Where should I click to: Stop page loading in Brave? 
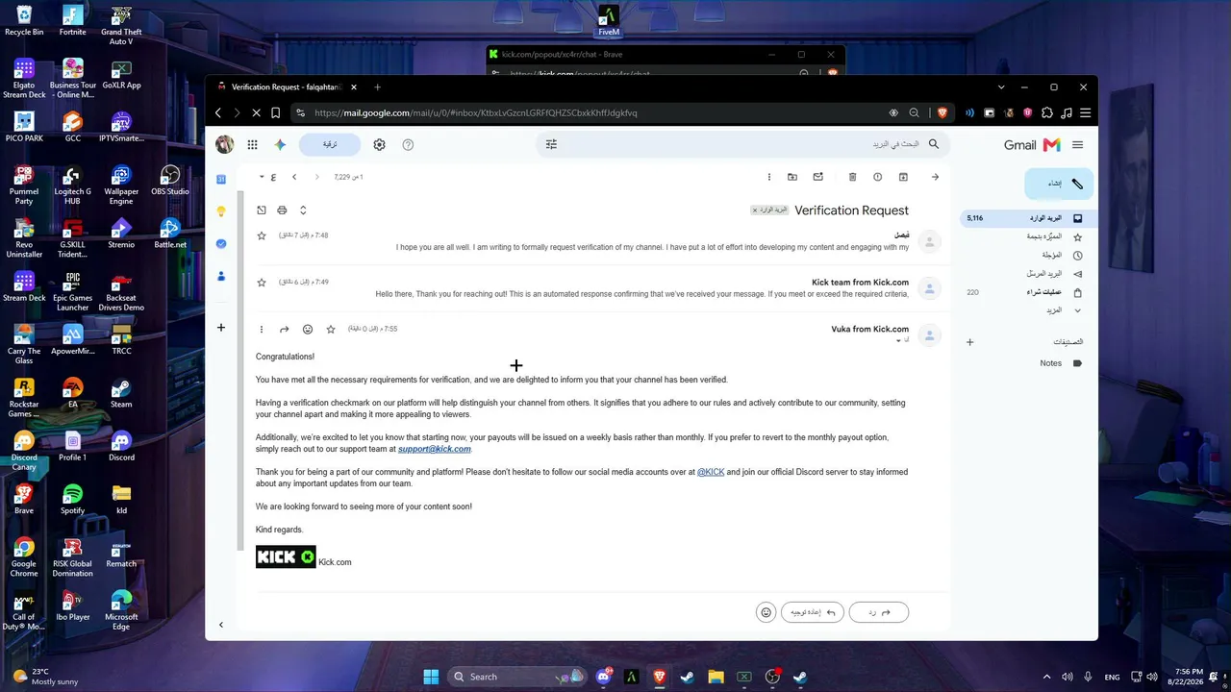256,112
